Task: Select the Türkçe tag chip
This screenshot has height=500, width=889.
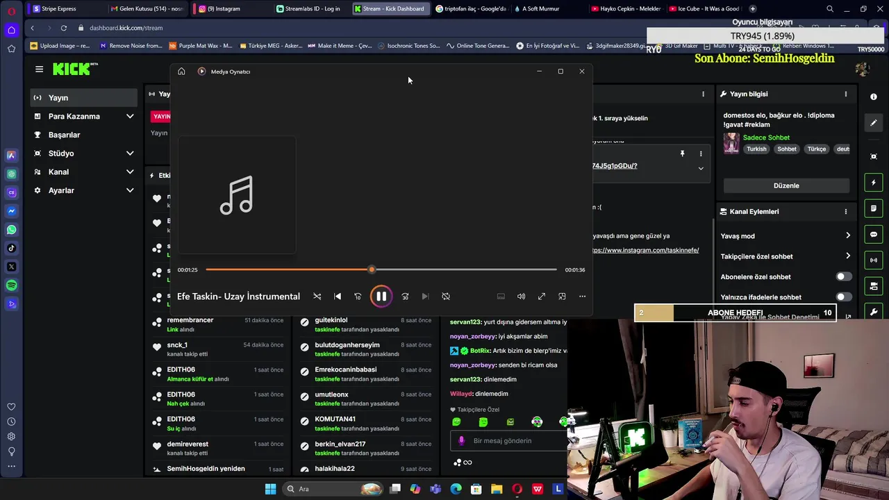Action: tap(817, 149)
